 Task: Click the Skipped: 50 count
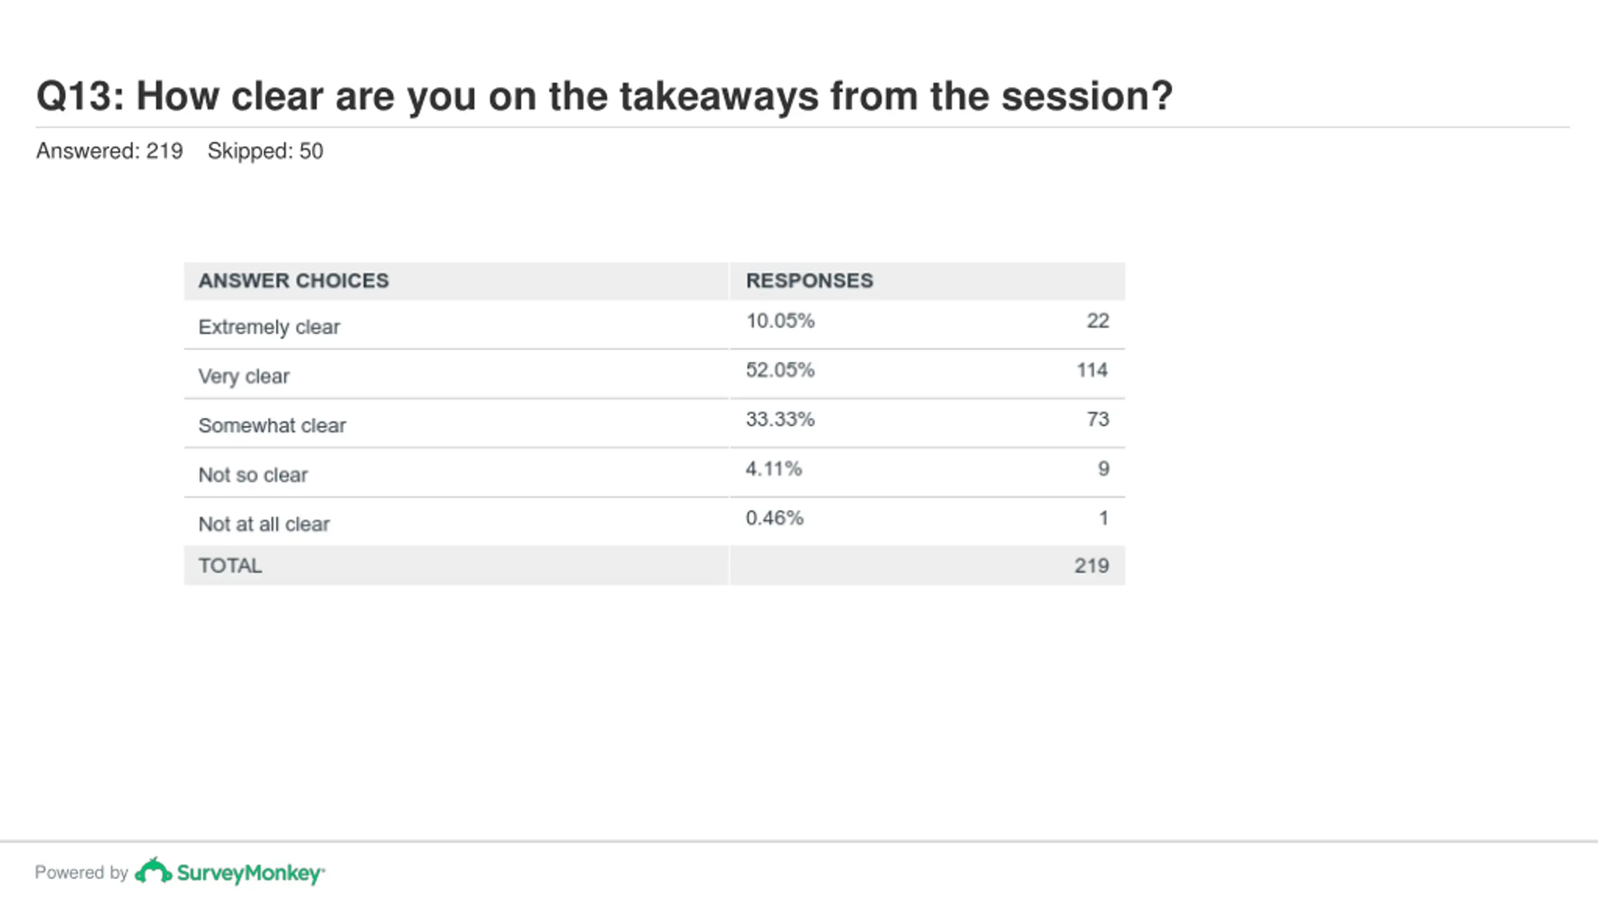click(265, 151)
